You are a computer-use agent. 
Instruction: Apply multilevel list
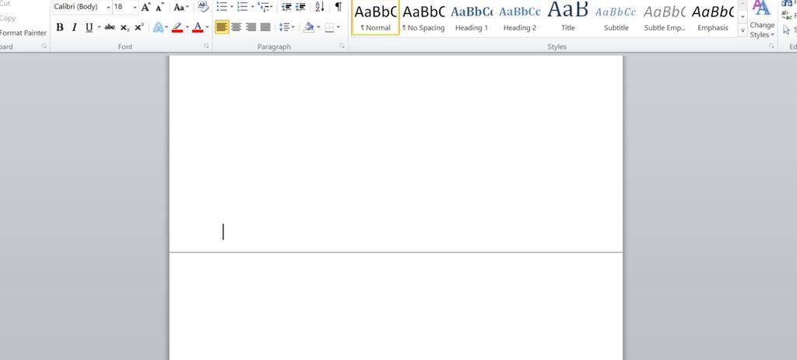tap(263, 7)
